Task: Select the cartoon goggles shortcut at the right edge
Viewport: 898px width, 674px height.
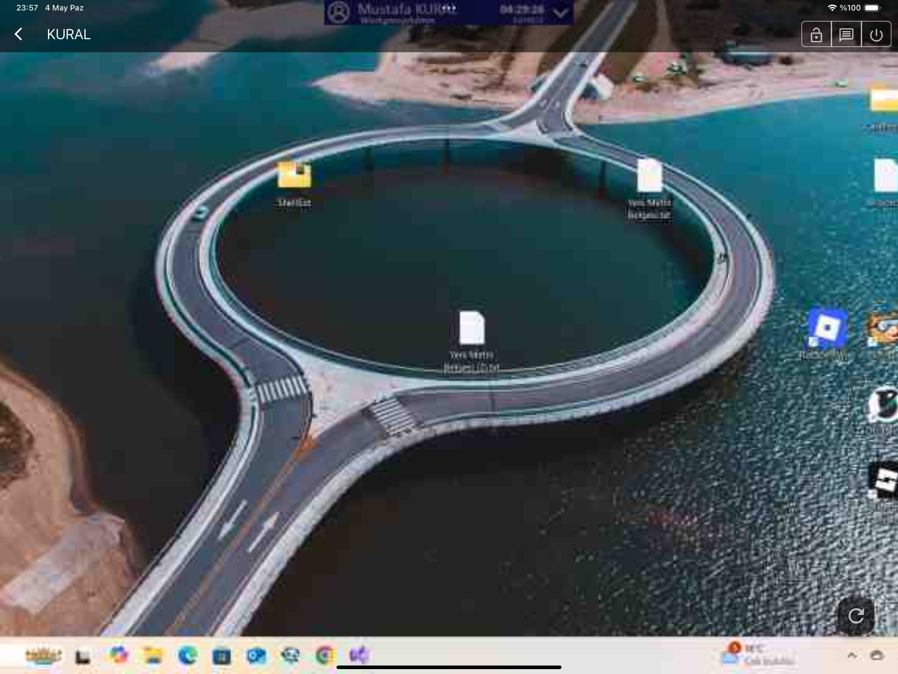Action: (883, 329)
